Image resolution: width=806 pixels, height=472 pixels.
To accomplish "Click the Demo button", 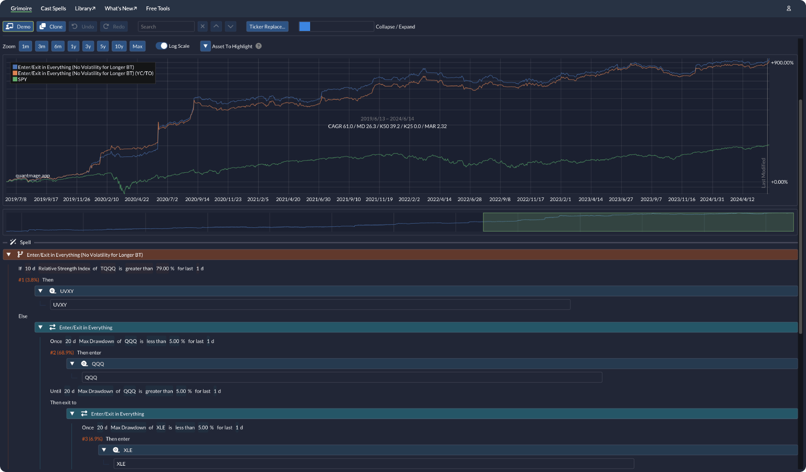I will click(x=18, y=26).
